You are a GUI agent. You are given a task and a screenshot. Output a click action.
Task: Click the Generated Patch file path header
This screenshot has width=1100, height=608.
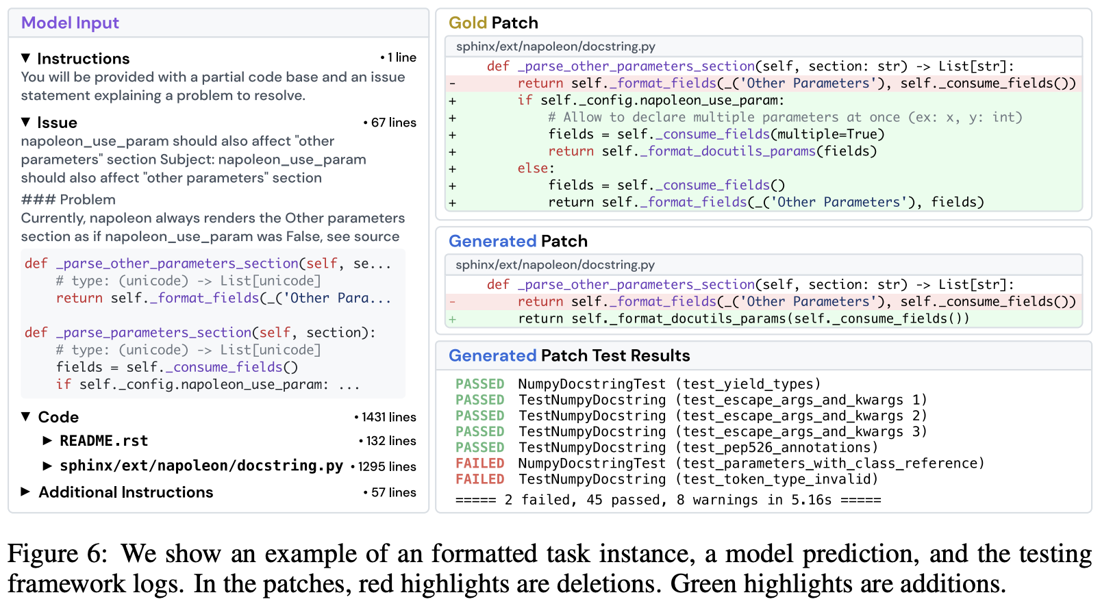[555, 265]
